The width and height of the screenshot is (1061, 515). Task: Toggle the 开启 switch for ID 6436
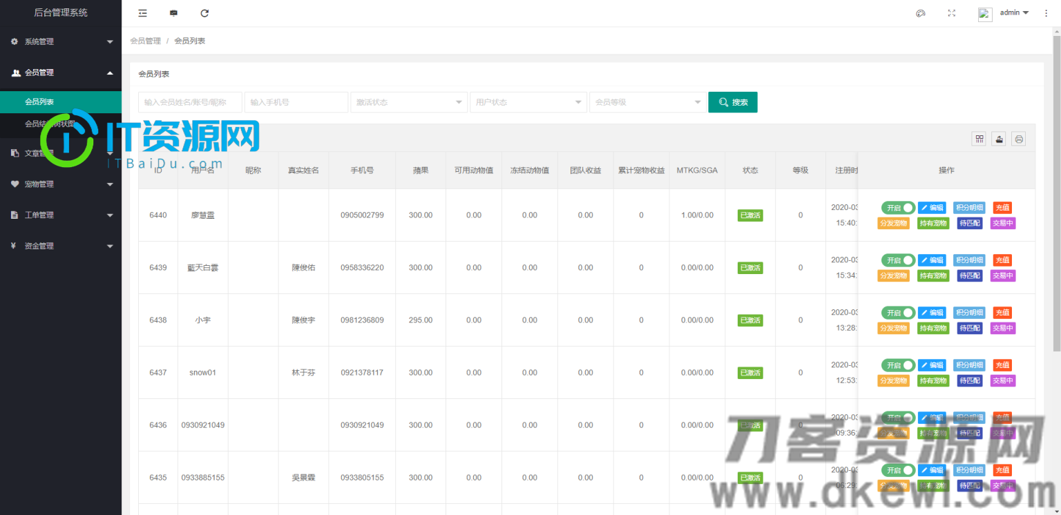click(x=898, y=417)
